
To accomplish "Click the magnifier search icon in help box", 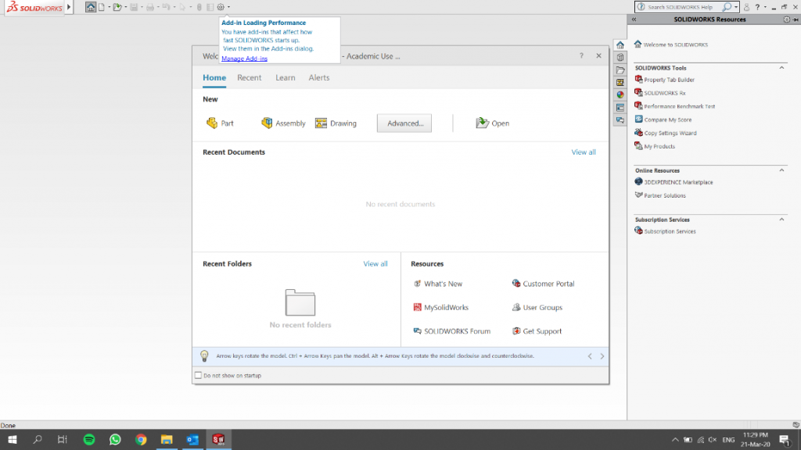I will coord(727,7).
